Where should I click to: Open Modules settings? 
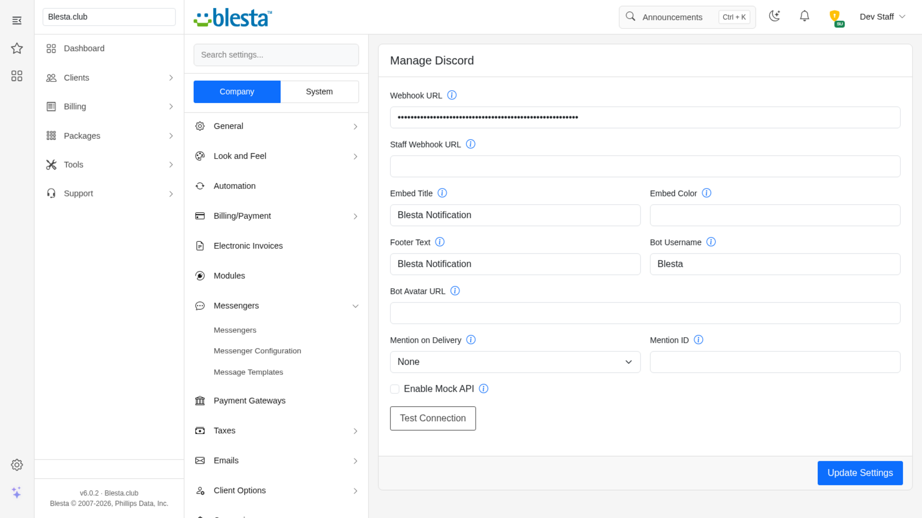[x=276, y=276]
